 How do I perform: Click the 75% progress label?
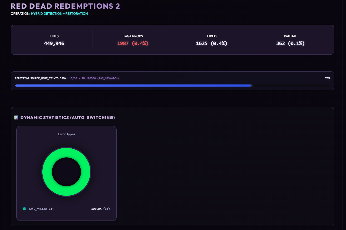[327, 78]
